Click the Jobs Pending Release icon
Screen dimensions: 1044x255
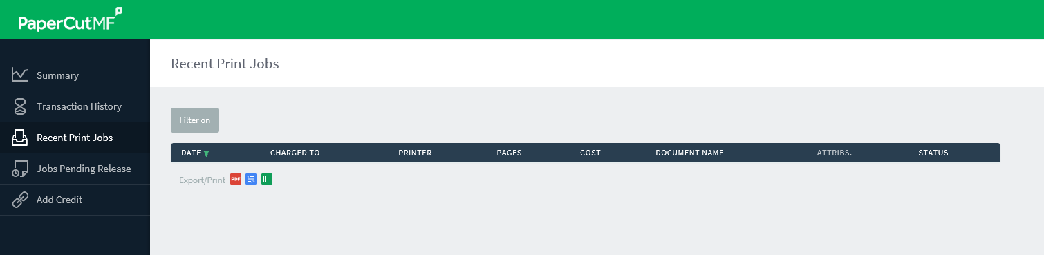pos(20,168)
